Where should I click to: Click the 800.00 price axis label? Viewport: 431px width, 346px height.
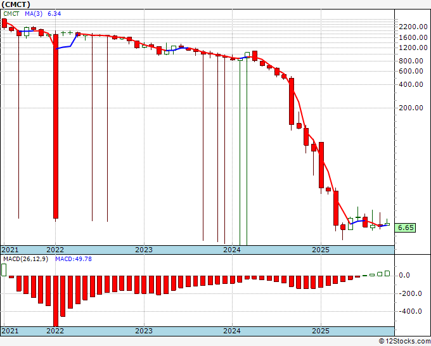coord(411,61)
